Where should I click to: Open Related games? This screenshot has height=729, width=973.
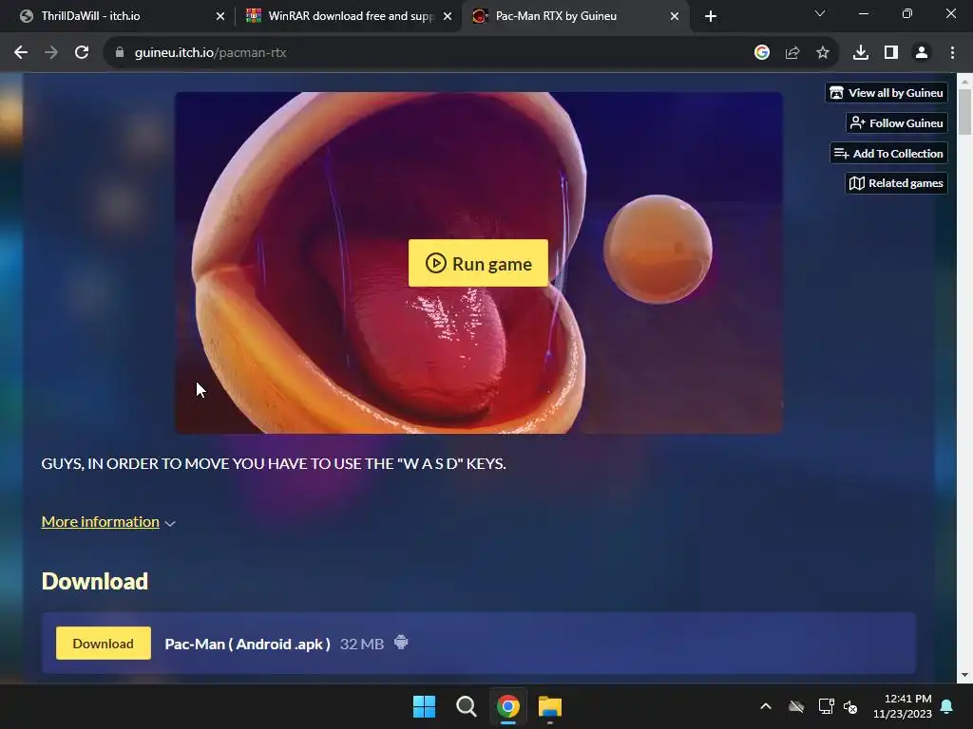(896, 183)
